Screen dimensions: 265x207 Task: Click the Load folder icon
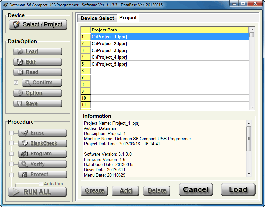click(20, 52)
